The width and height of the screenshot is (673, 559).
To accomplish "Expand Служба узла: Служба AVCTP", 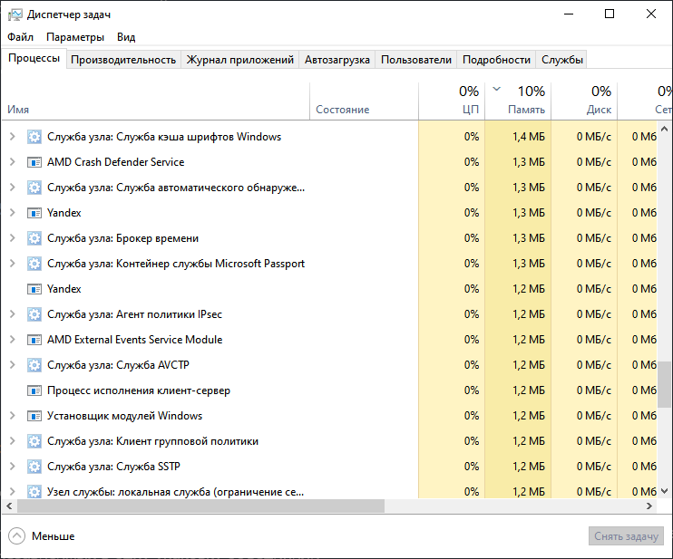I will click(x=13, y=365).
